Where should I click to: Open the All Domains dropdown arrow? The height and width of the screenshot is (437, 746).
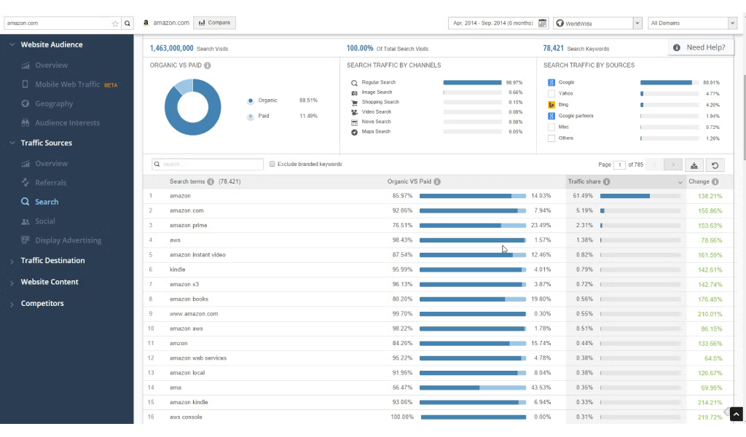point(733,23)
